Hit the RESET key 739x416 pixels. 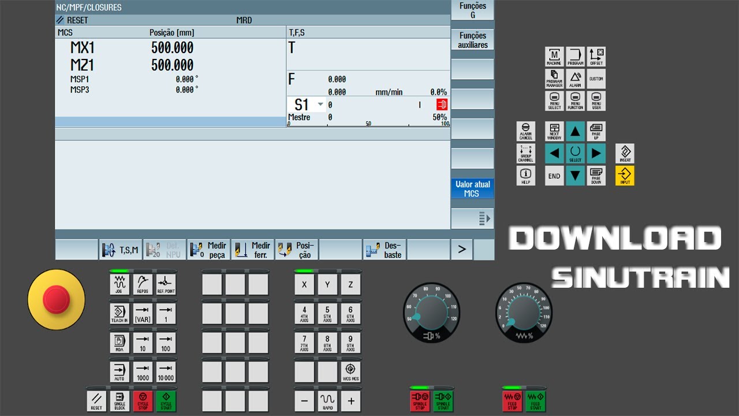click(x=96, y=400)
